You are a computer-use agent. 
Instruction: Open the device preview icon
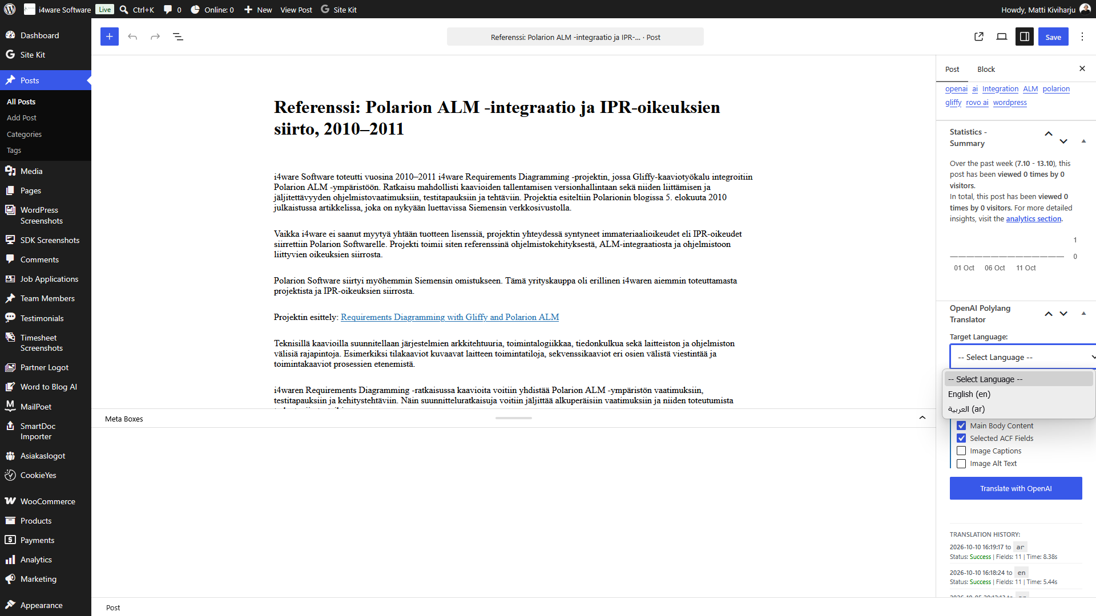[1002, 37]
